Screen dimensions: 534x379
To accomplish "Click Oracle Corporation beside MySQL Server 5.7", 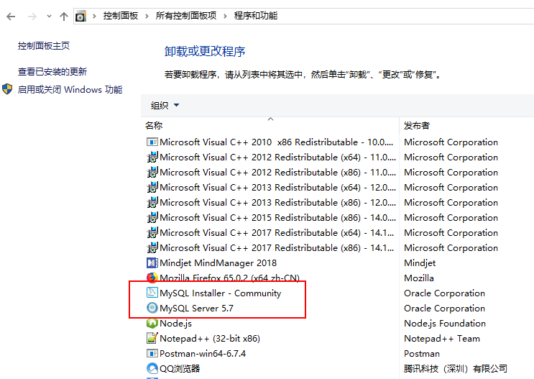I will (444, 308).
